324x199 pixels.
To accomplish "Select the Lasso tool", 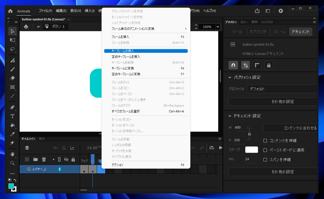I will click(x=12, y=49).
